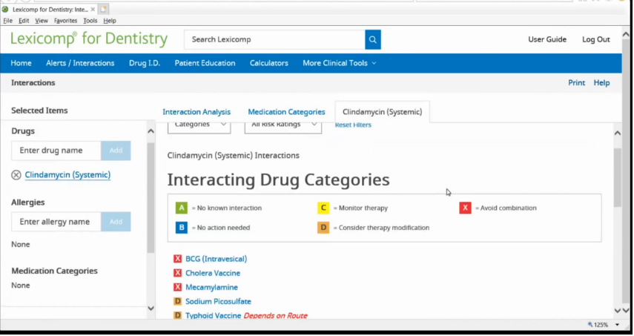The width and height of the screenshot is (634, 336).
Task: Click the blue search magnifier button
Action: 372,39
